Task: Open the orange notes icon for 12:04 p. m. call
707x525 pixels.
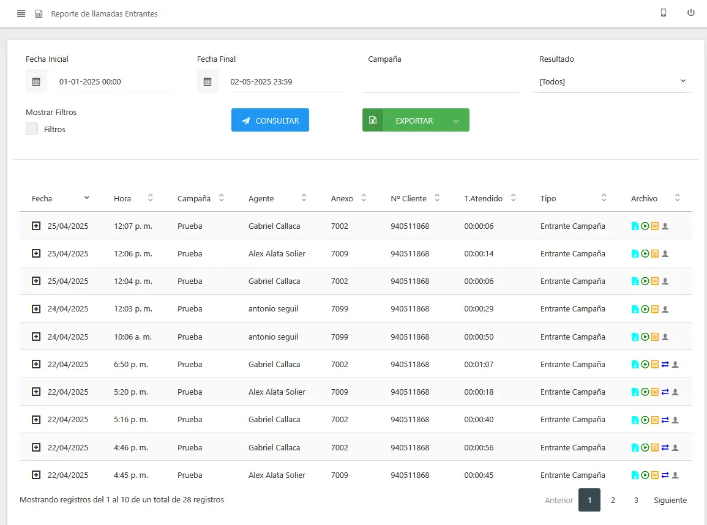Action: 655,281
